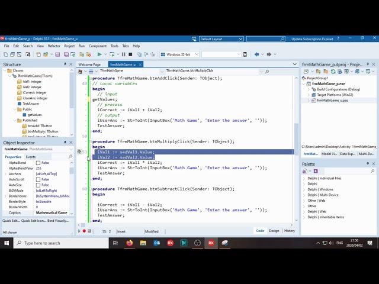Open the Windows 32-bit platform dropdown
Image resolution: width=379 pixels, height=284 pixels.
point(179,54)
